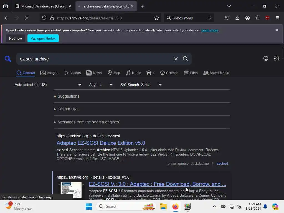Focus the 86box roms search box

[x=188, y=18]
